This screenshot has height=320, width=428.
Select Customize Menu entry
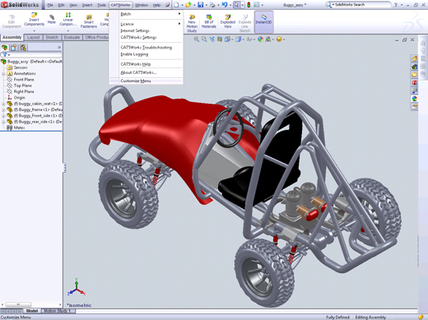[136, 81]
